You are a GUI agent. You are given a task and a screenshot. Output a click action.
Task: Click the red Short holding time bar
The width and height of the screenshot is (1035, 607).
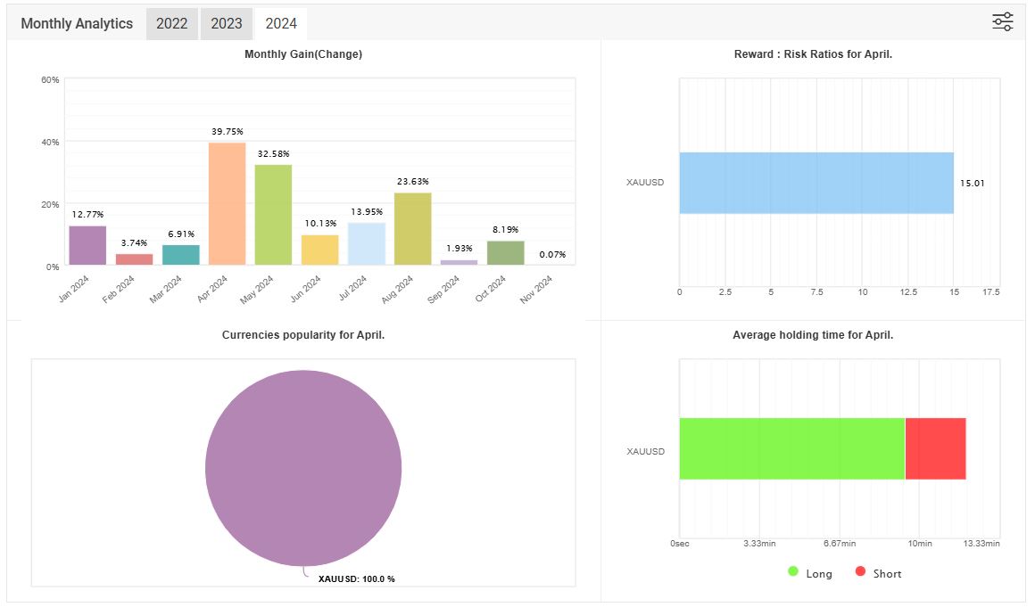(x=935, y=448)
